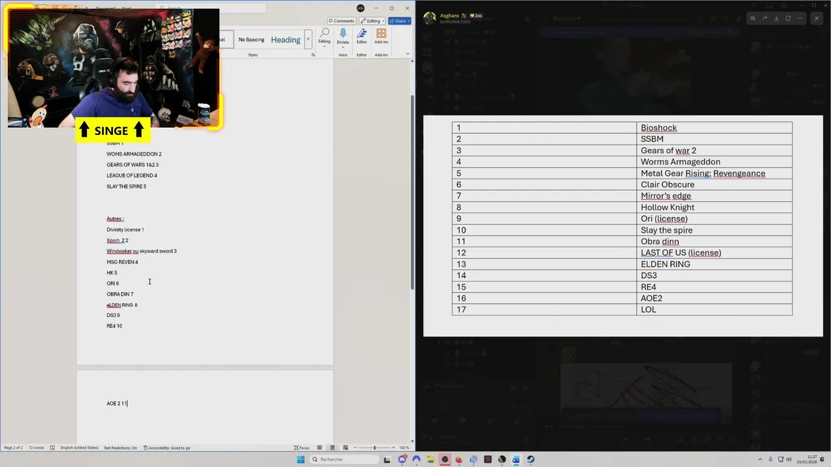831x467 pixels.
Task: Show word count 72 words
Action: (x=36, y=448)
